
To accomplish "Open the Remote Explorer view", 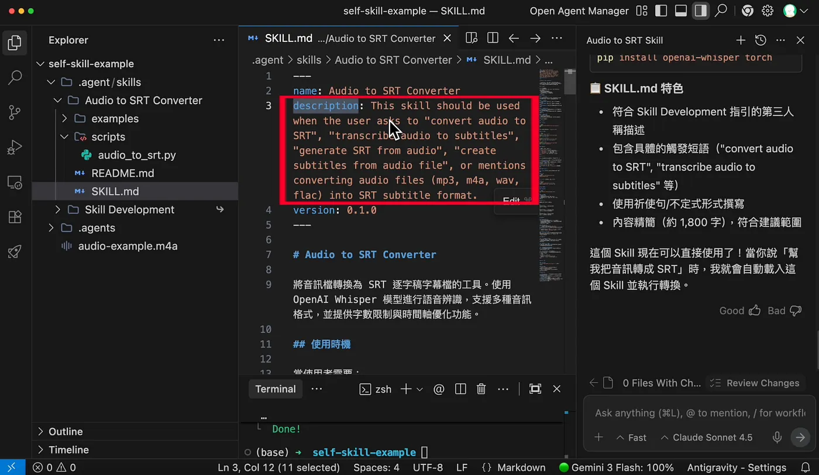I will pos(15,182).
